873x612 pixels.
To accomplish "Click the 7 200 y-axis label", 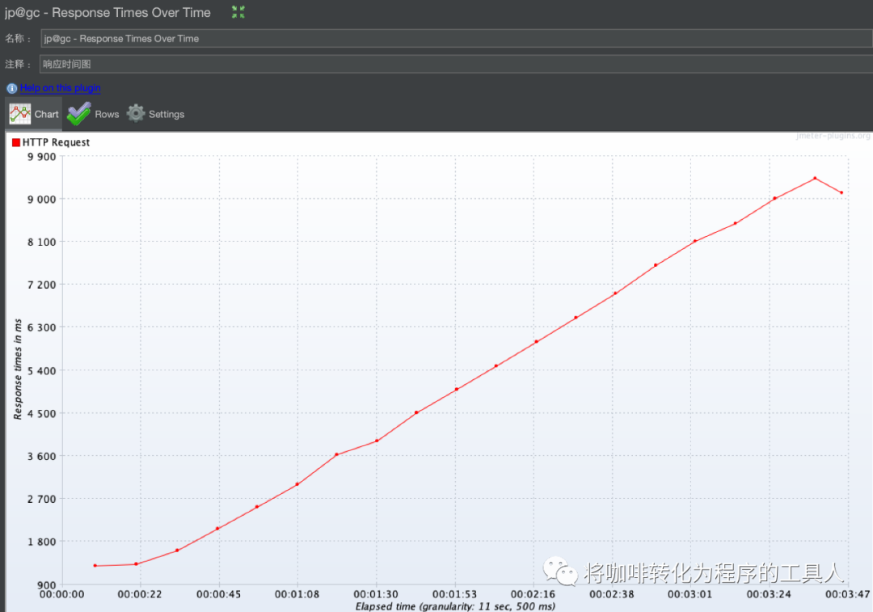I will tap(42, 285).
